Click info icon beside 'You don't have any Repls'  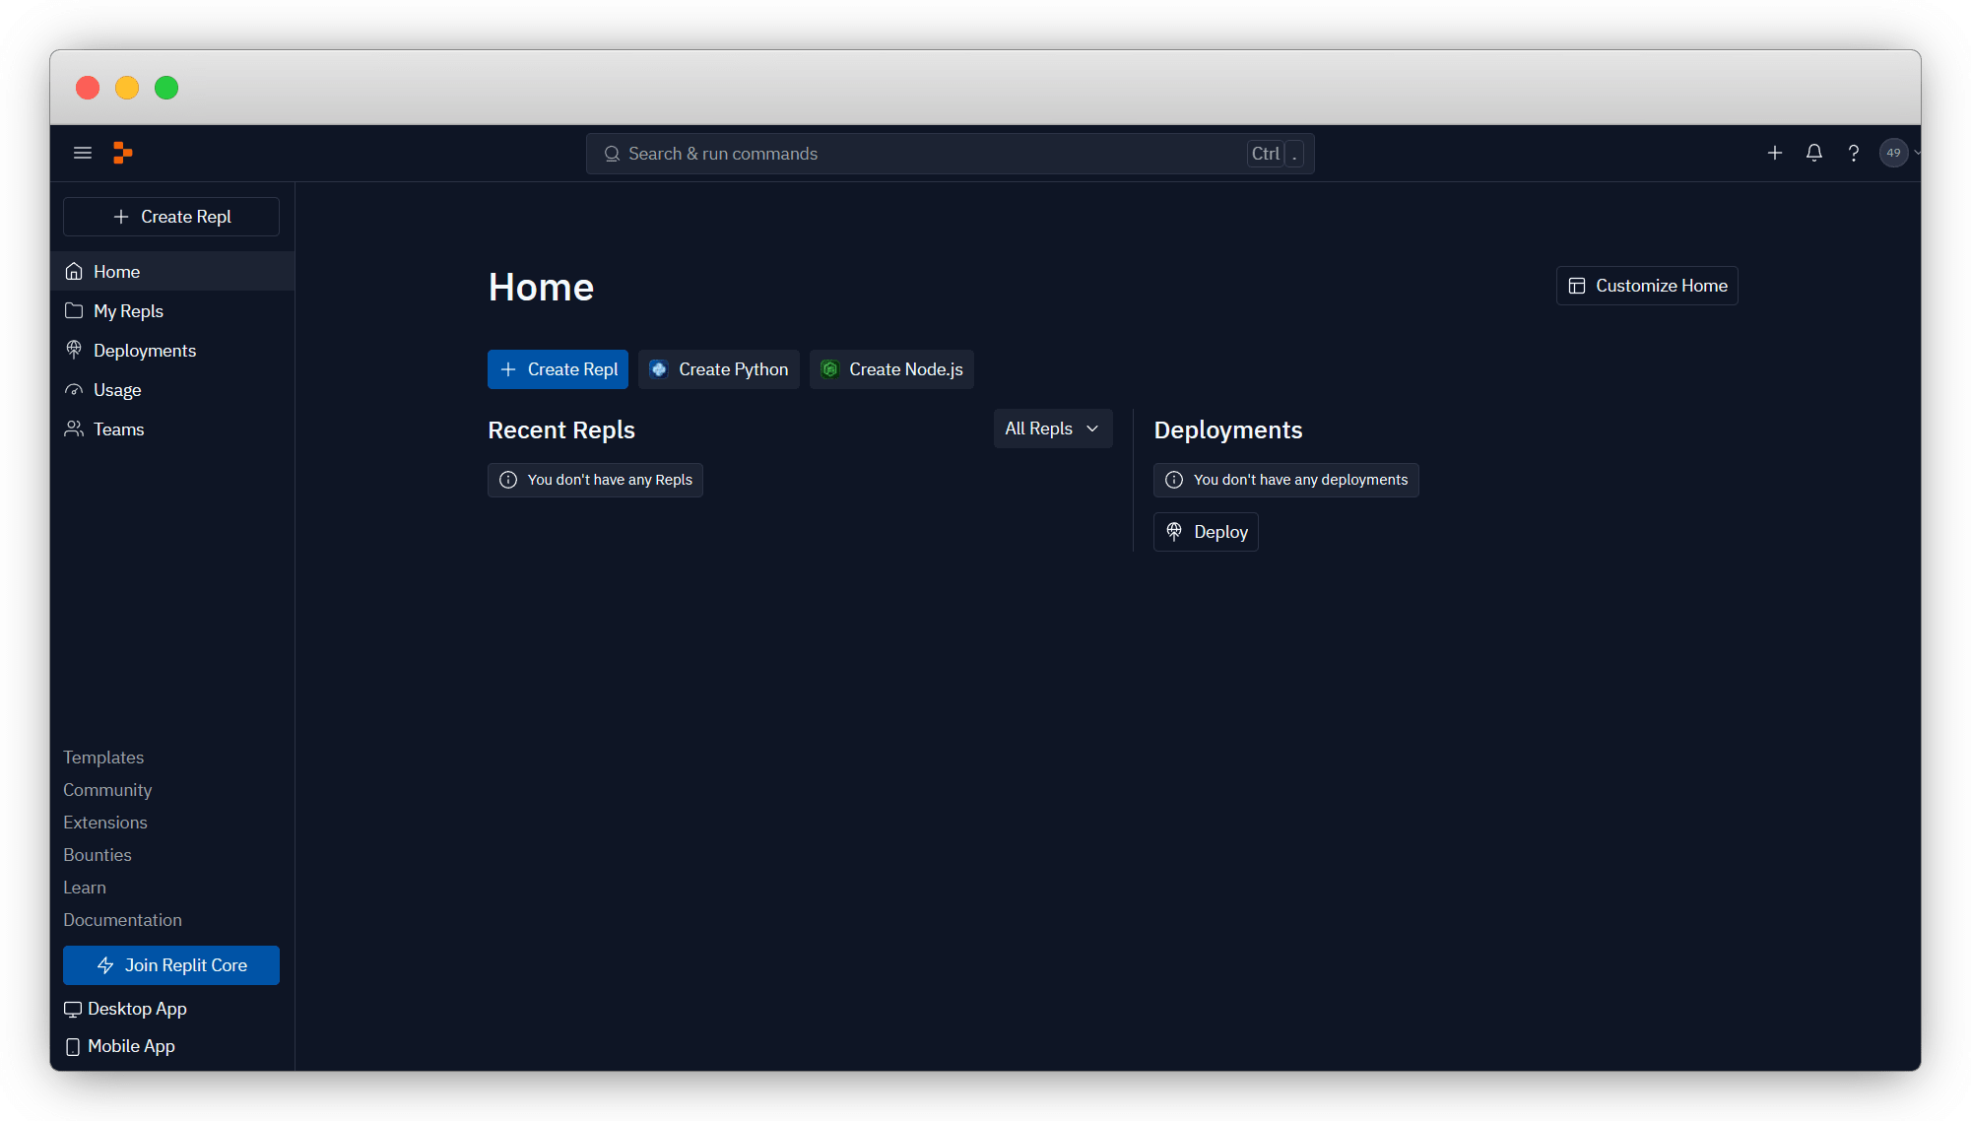click(508, 480)
